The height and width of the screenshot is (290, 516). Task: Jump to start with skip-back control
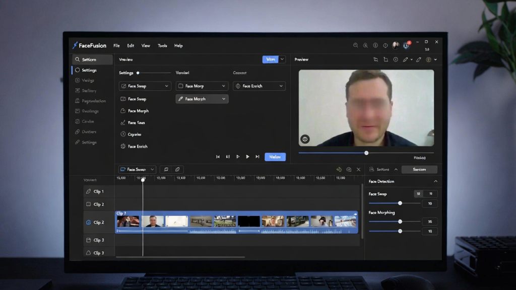(x=218, y=157)
